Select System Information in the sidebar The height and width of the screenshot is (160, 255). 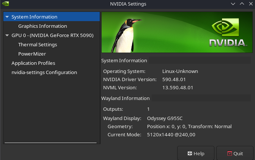[x=51, y=17]
